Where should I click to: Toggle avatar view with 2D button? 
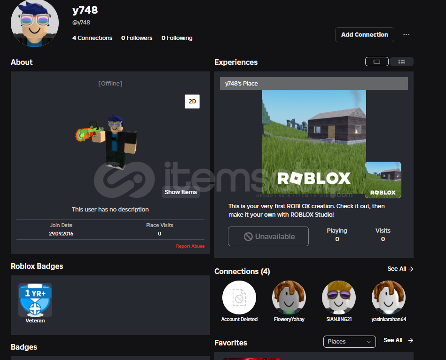pos(192,102)
